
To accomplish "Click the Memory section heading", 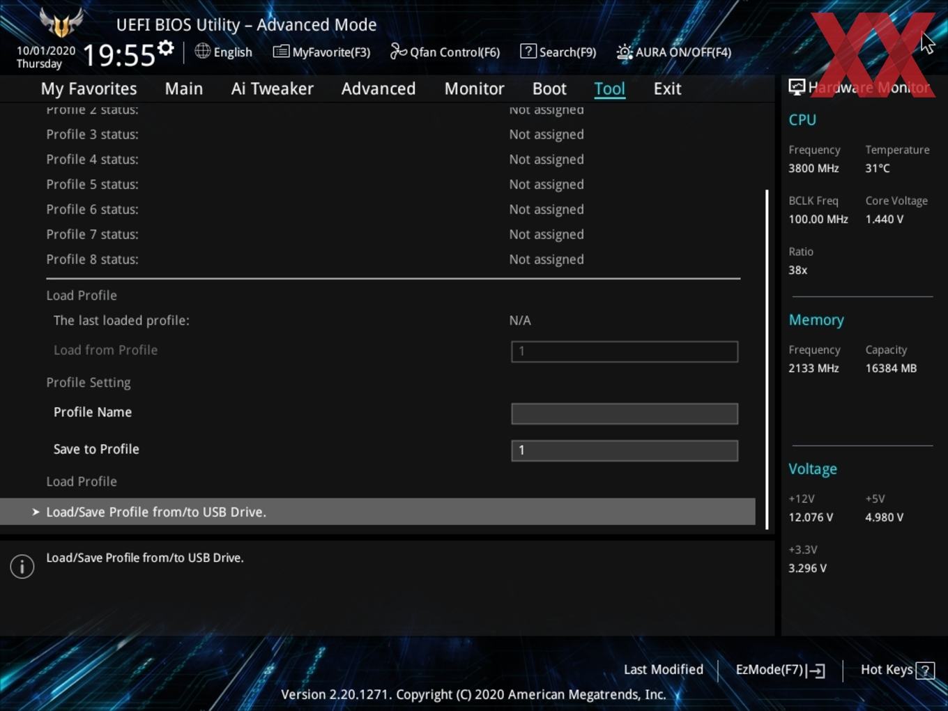I will [x=816, y=320].
